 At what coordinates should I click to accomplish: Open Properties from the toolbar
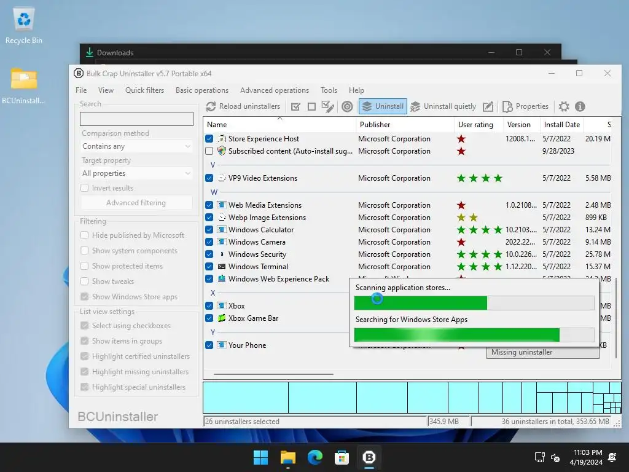(526, 106)
